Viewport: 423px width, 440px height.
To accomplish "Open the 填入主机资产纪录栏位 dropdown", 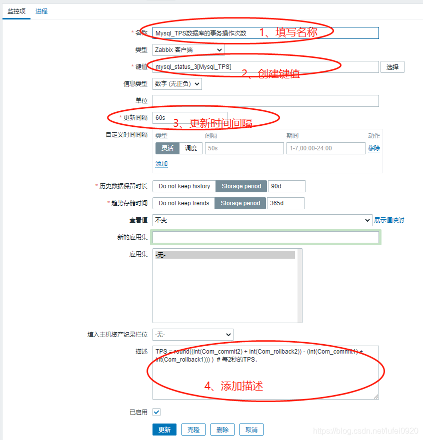I will 192,335.
